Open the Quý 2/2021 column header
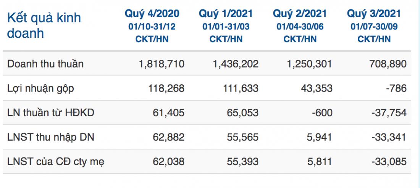Image resolution: width=420 pixels, height=188 pixels. click(x=300, y=14)
